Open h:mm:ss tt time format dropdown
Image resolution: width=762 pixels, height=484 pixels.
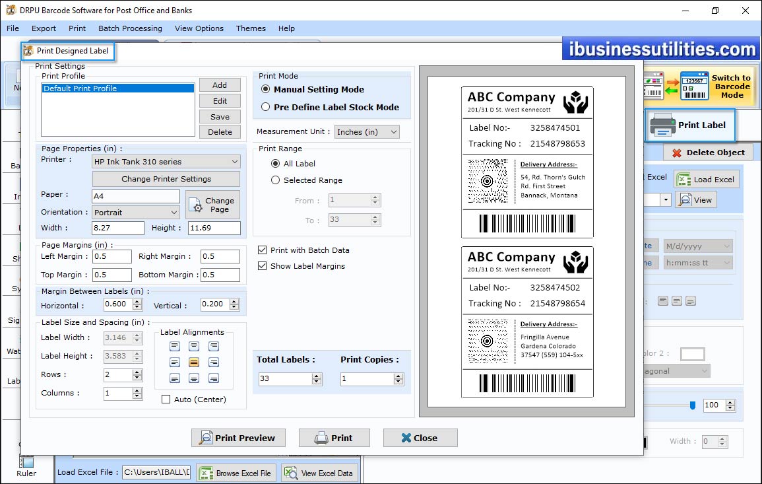(698, 263)
